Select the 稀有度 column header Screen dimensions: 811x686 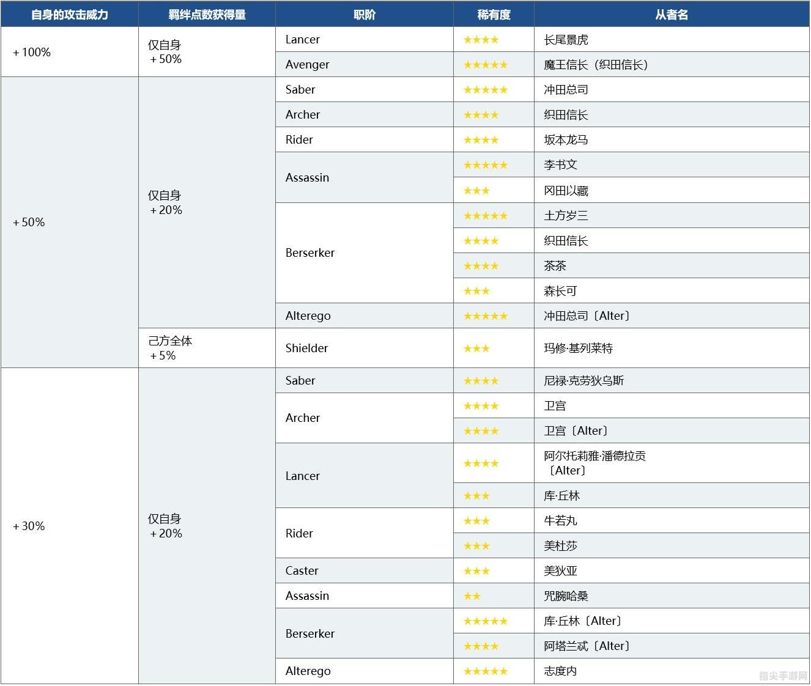point(494,14)
